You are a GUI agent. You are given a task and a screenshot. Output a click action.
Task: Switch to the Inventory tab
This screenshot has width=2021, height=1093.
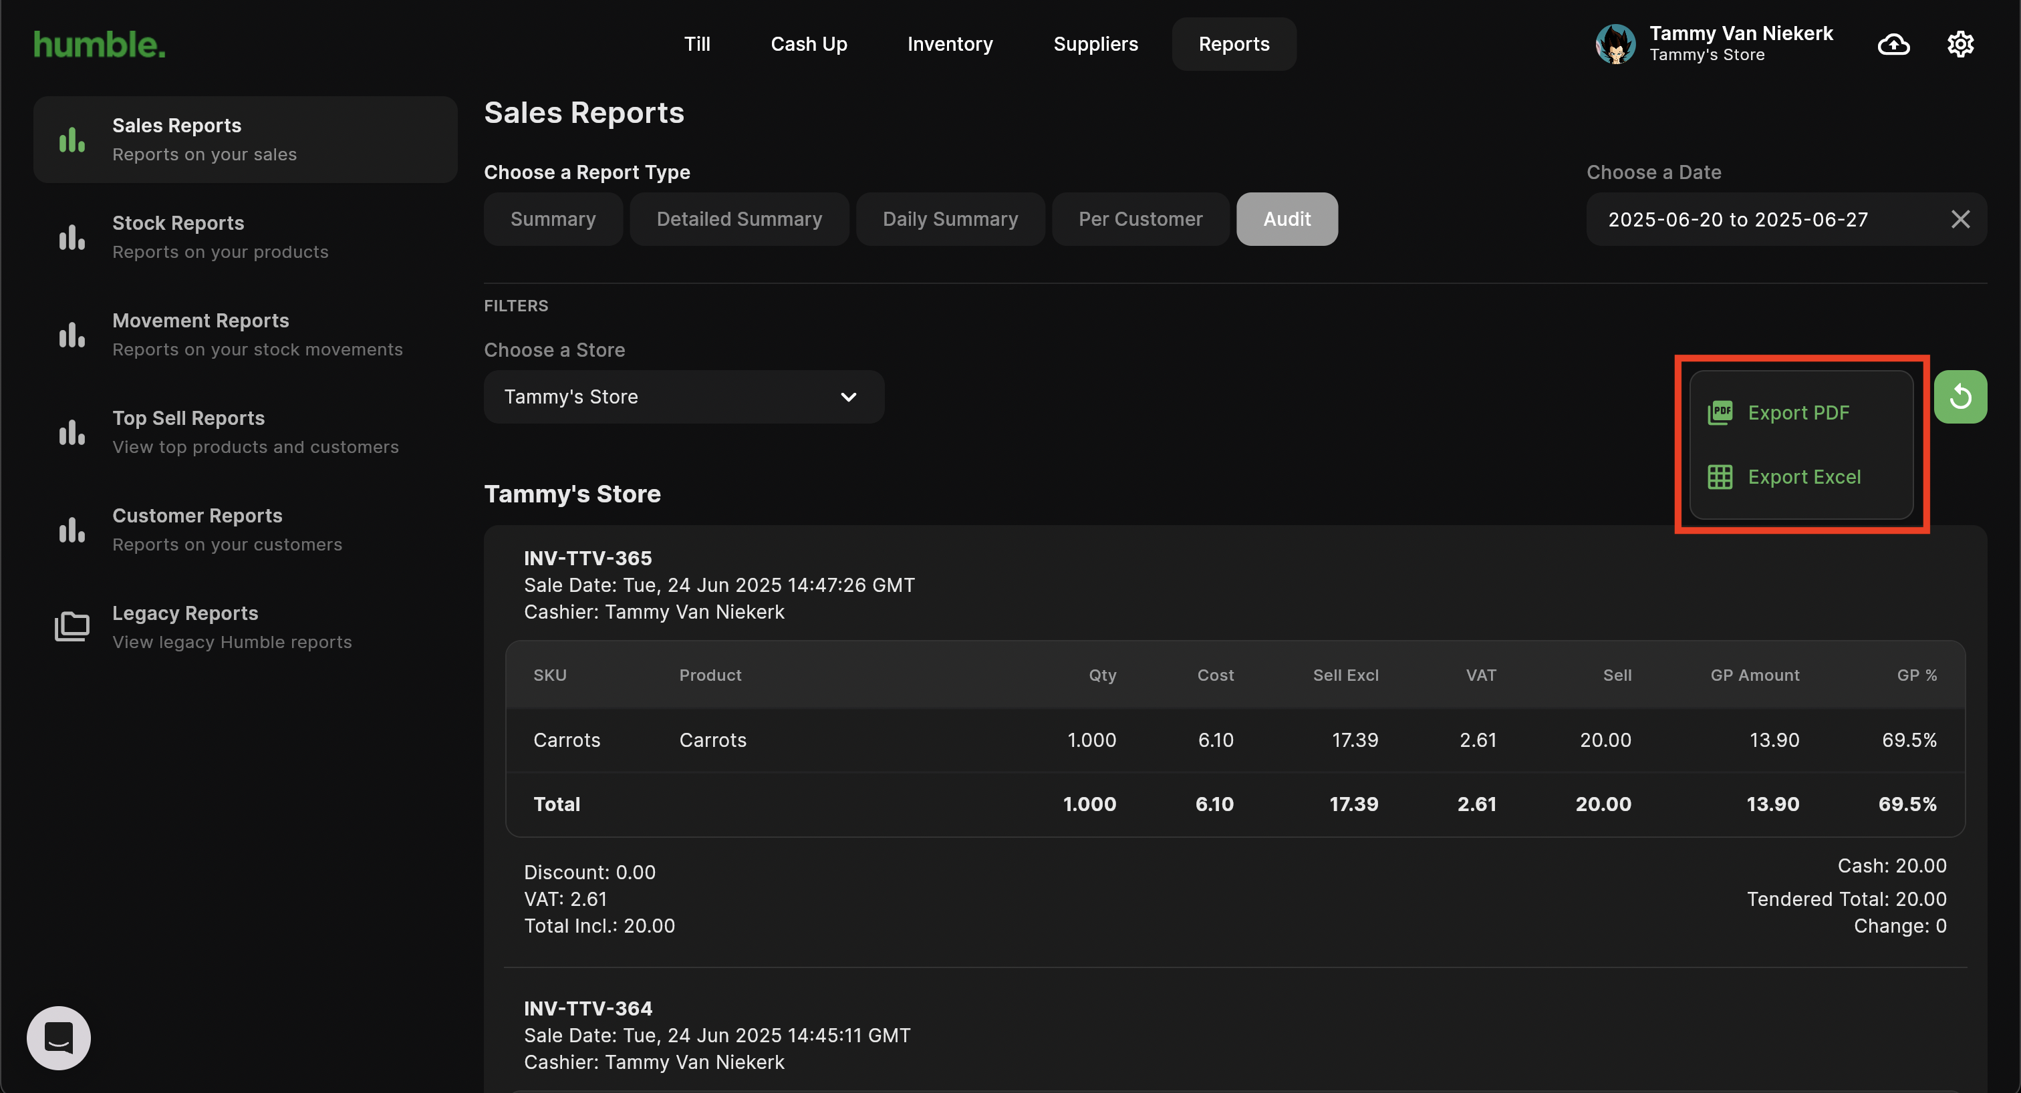point(950,45)
